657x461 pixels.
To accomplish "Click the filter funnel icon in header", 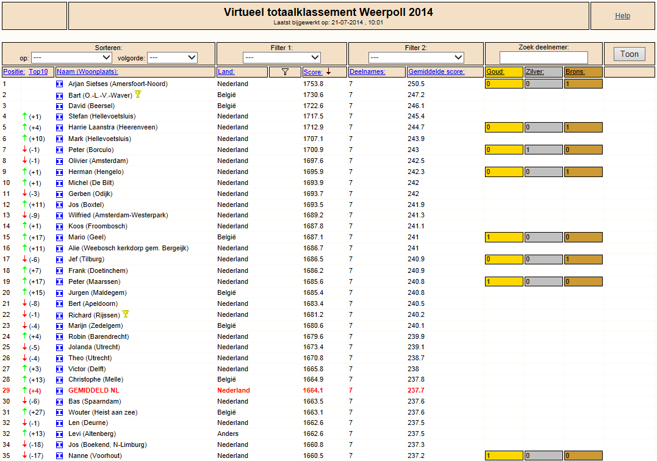I will tap(285, 71).
